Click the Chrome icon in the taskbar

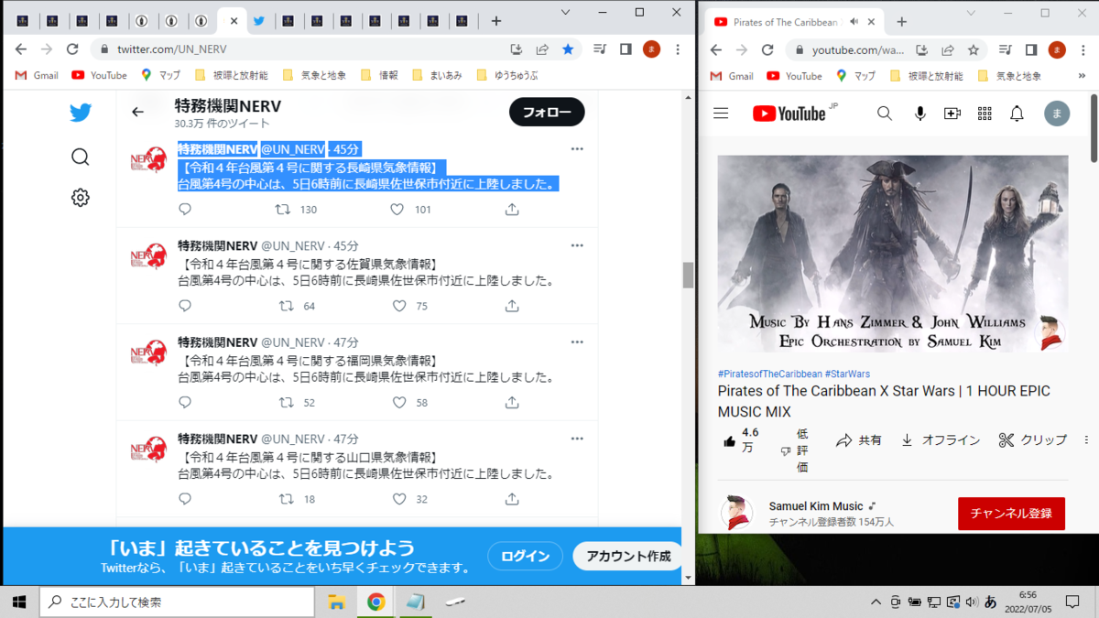(375, 602)
